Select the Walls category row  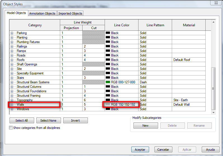(35, 105)
